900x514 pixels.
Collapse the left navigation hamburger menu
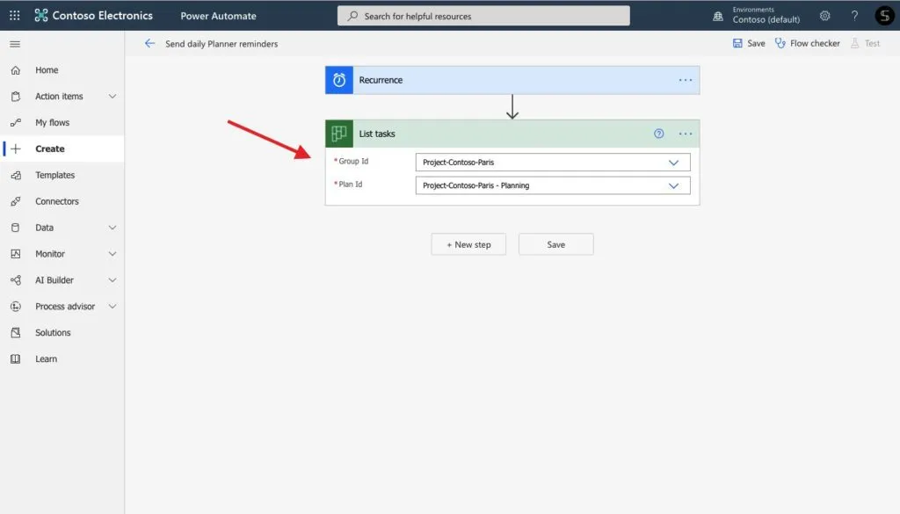(16, 44)
